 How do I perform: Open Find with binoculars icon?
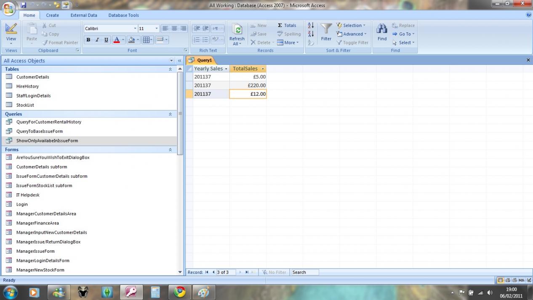[x=382, y=29]
